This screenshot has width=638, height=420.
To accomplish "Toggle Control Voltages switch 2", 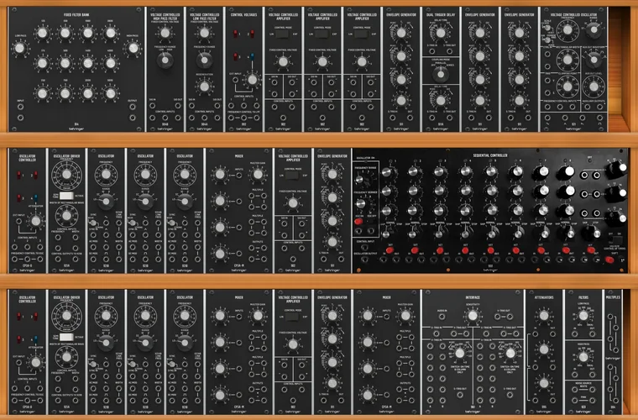I will click(253, 34).
